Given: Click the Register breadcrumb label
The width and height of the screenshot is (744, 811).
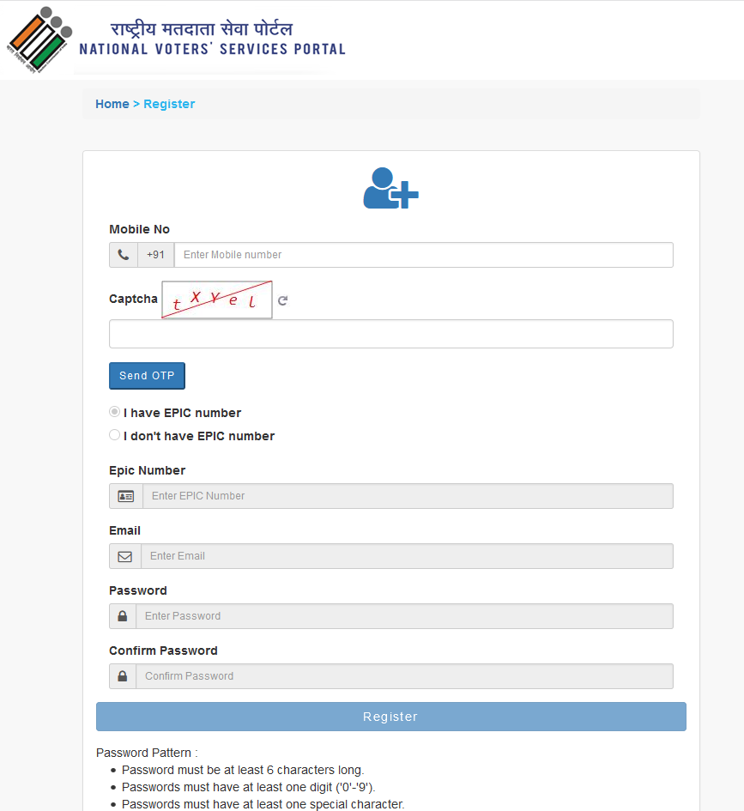Looking at the screenshot, I should (x=169, y=103).
